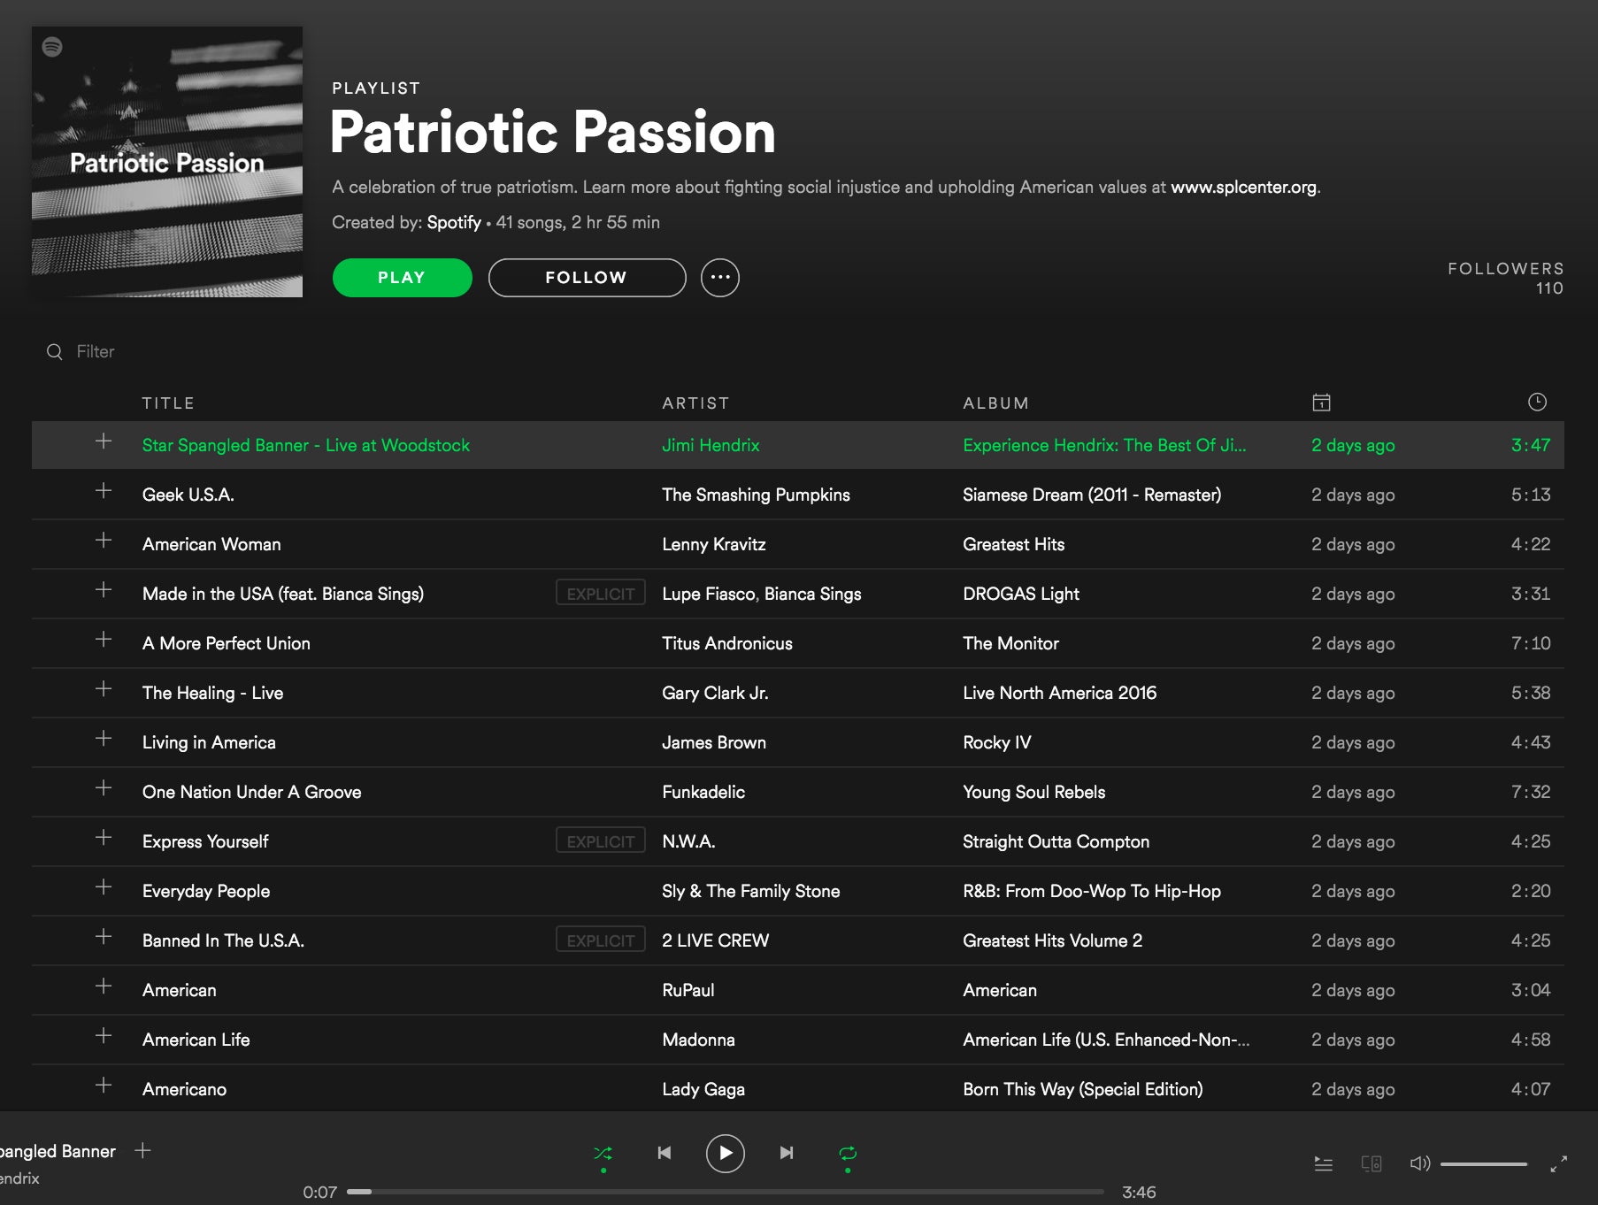Viewport: 1598px width, 1205px height.
Task: Open Funkadelic artist page
Action: click(x=703, y=793)
